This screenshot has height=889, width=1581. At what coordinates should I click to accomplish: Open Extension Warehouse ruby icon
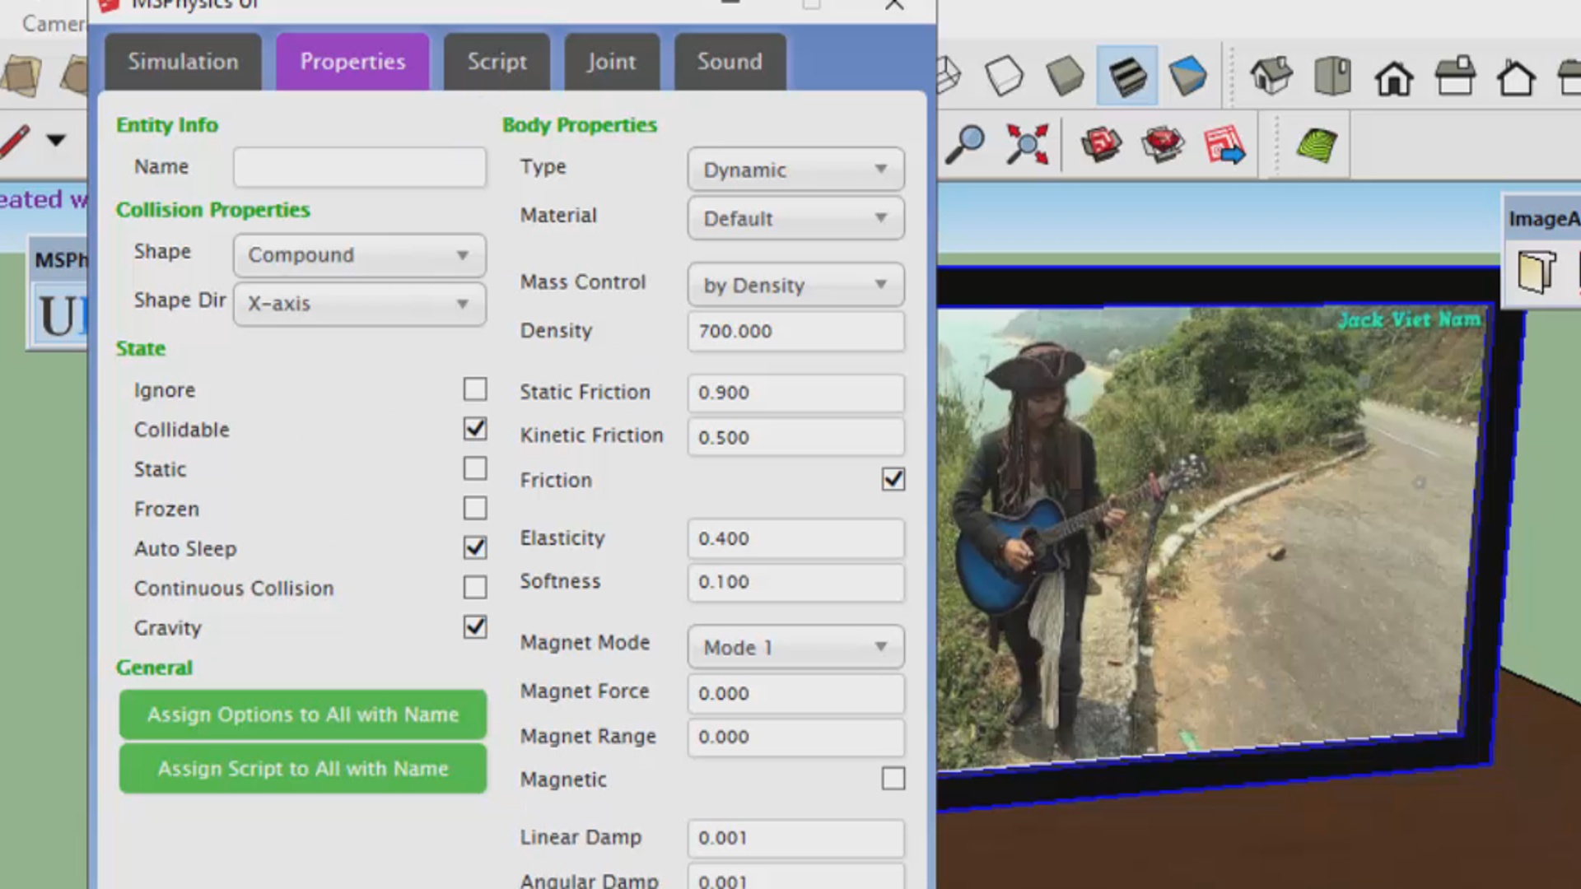[1162, 145]
